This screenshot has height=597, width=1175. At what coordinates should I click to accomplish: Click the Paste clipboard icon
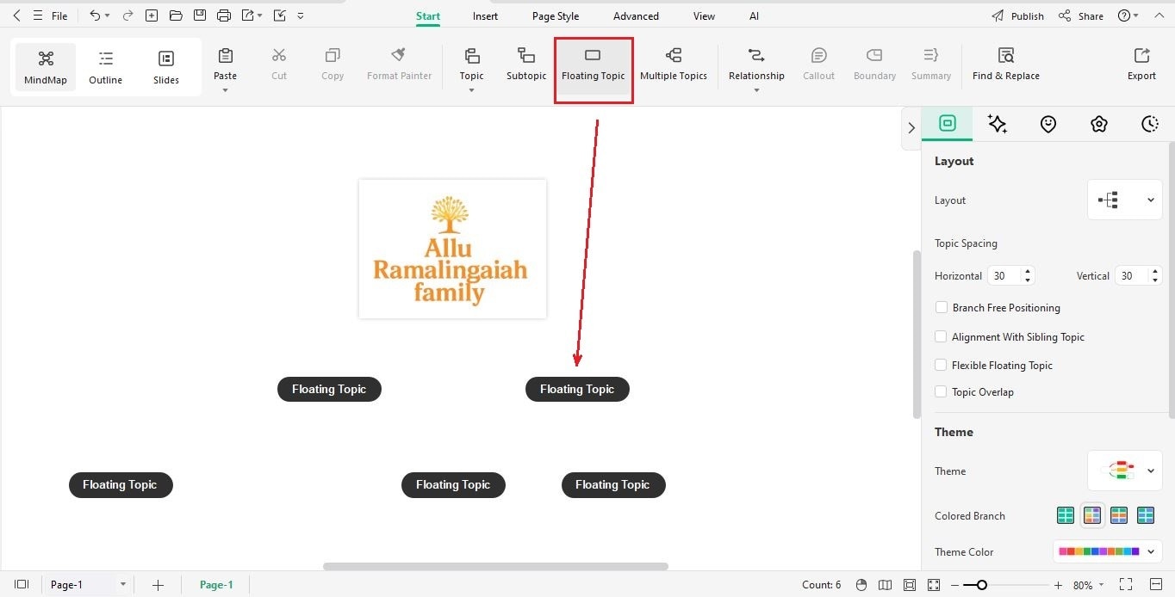[x=226, y=56]
